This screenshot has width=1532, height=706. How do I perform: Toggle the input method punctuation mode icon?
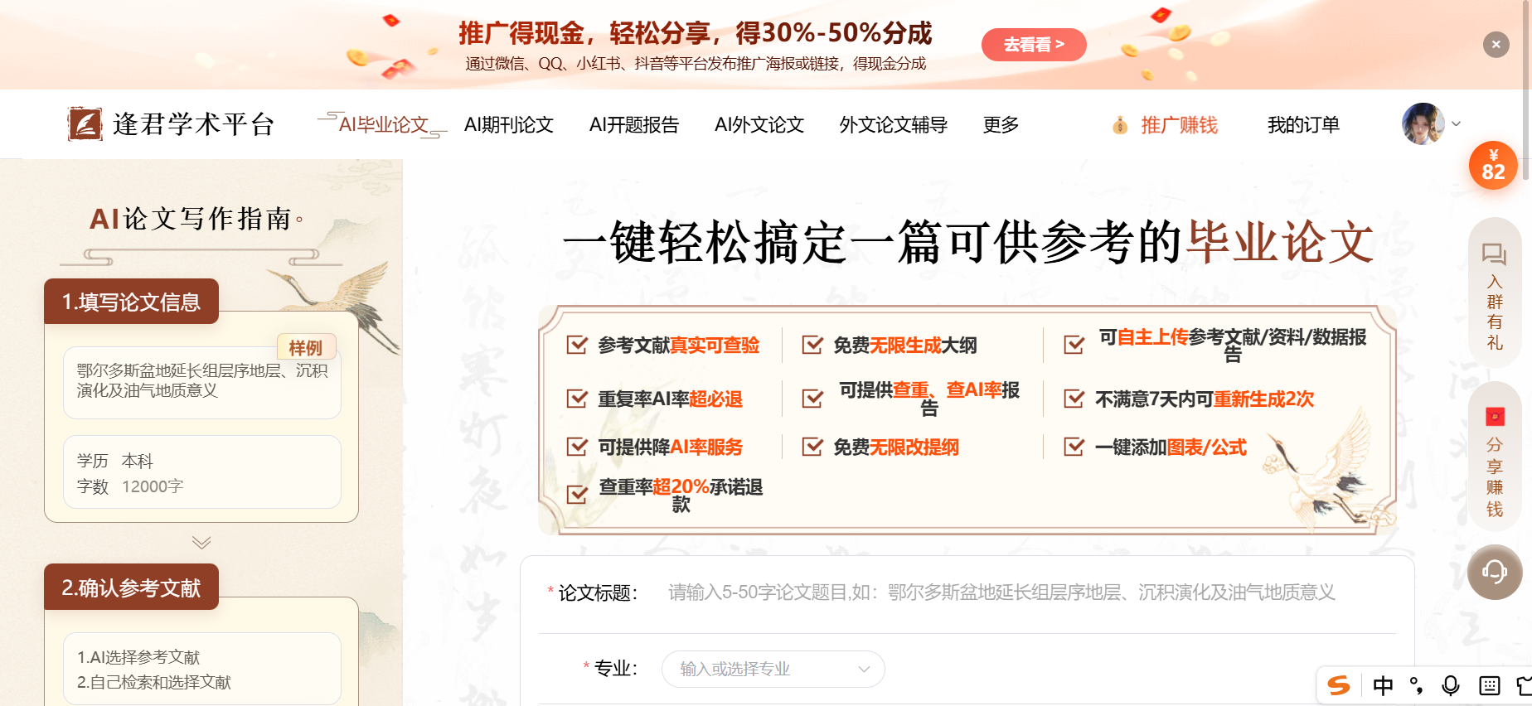pos(1417,685)
